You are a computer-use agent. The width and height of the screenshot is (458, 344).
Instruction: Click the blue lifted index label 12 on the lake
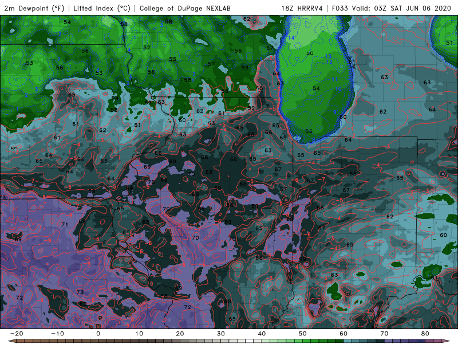click(x=329, y=62)
